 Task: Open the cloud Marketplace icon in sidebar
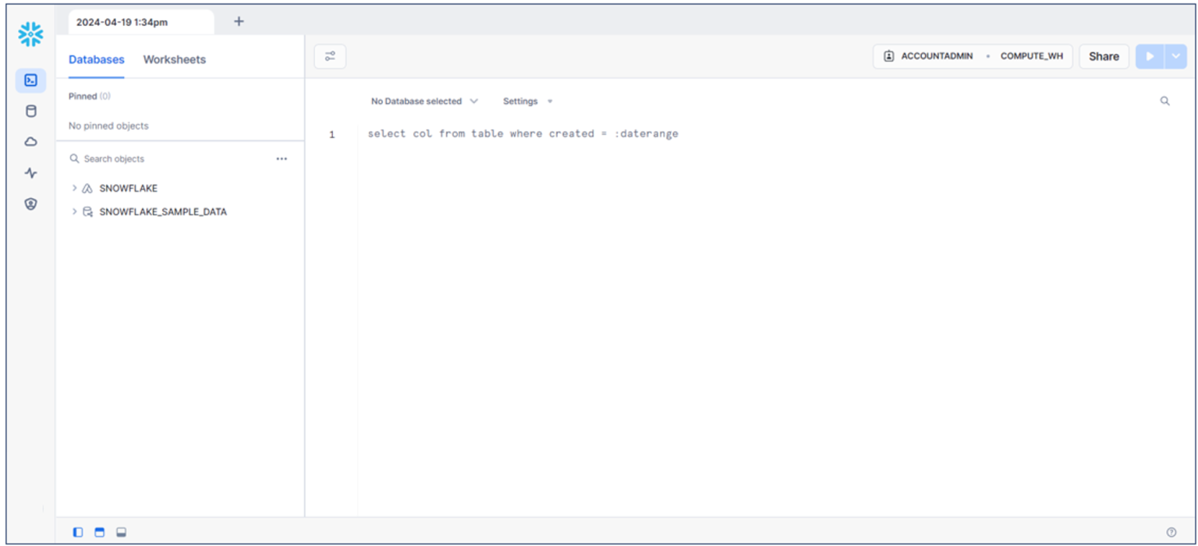coord(30,142)
